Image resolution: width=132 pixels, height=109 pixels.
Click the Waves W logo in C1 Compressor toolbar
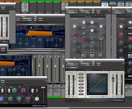[67, 70]
